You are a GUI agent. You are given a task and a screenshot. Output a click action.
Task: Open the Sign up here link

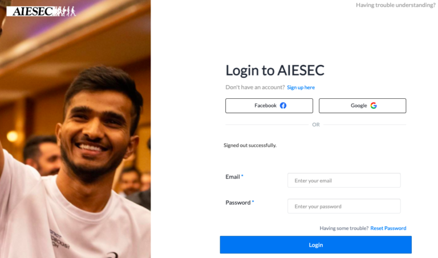301,88
